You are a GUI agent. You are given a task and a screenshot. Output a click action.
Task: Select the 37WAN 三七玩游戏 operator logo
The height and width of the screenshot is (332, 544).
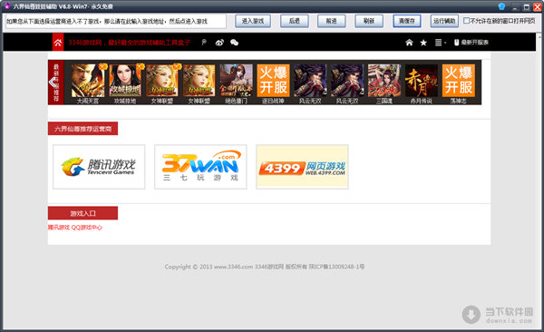tap(200, 167)
